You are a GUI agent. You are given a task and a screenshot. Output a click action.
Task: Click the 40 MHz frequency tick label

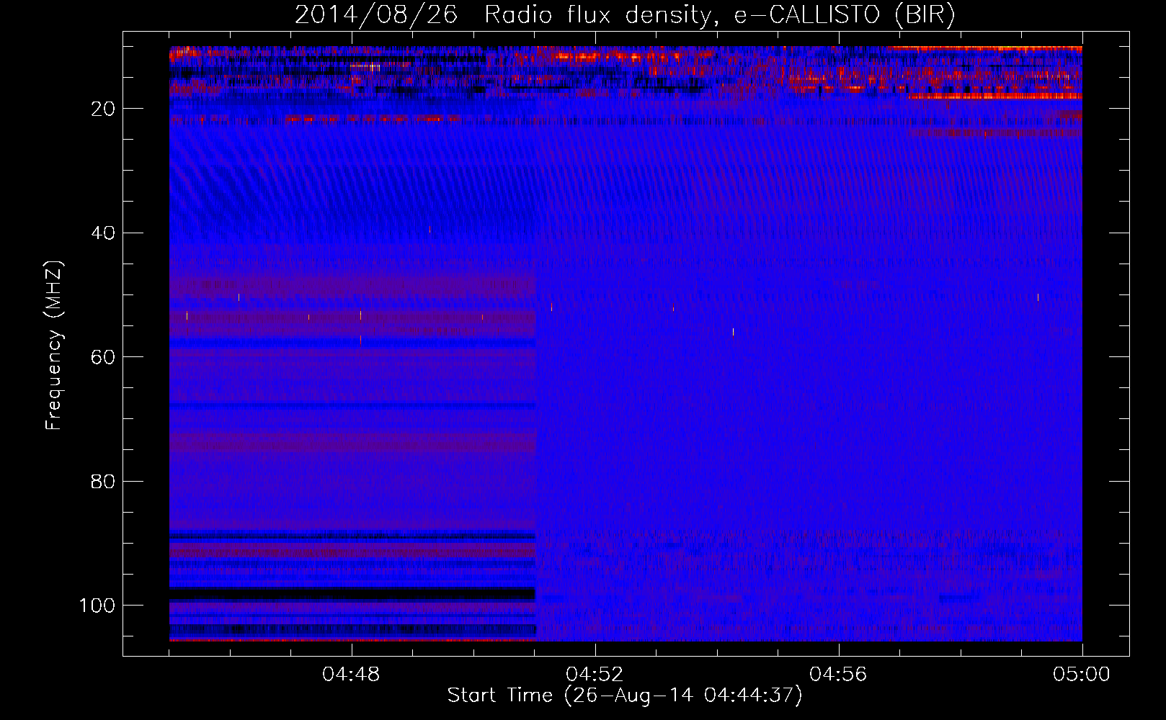[103, 233]
